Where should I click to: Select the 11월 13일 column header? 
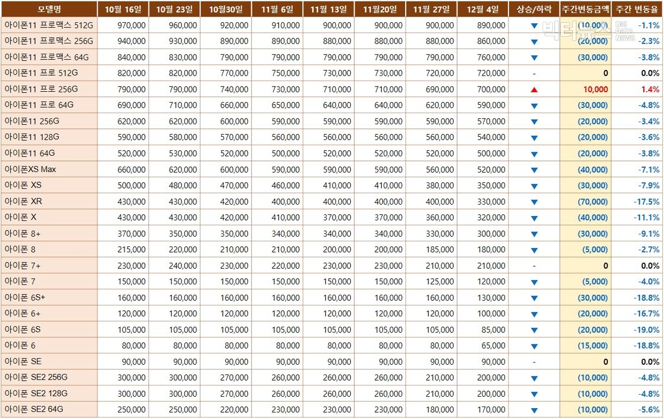pos(328,9)
